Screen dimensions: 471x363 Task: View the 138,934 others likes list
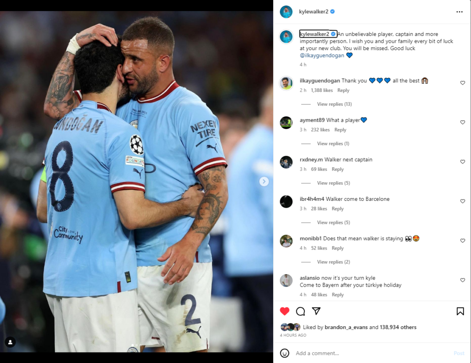tap(398, 327)
